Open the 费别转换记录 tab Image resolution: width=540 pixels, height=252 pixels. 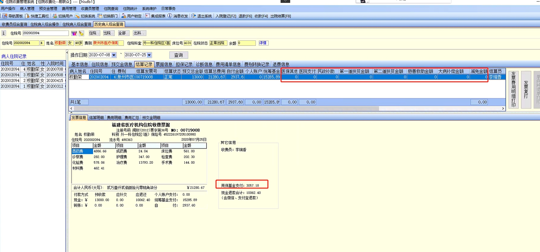coord(257,64)
